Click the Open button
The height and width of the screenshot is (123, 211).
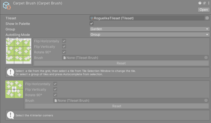(x=204, y=10)
